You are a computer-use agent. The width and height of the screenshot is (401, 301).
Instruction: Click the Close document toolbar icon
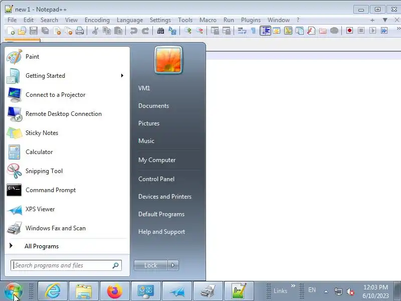57,31
